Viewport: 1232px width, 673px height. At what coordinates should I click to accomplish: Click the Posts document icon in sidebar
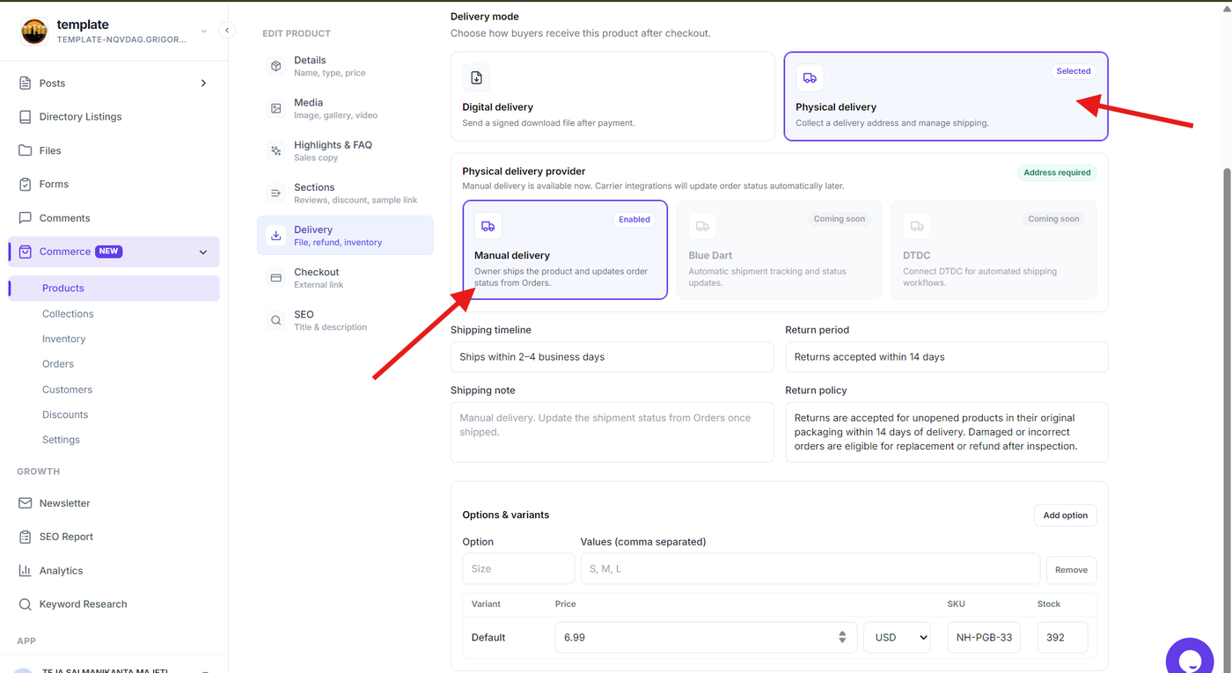[25, 83]
